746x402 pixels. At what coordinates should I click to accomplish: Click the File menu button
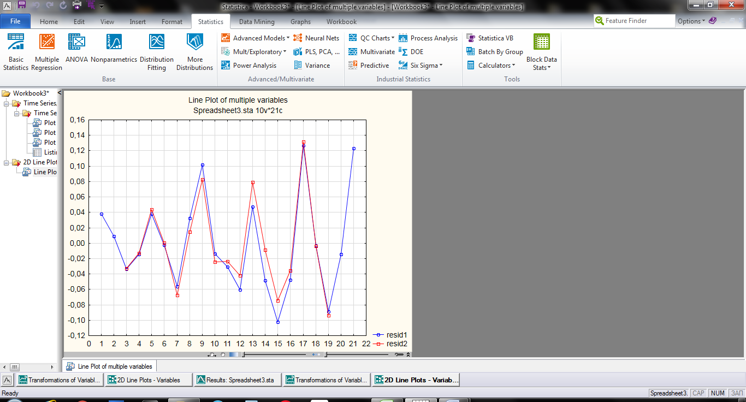pos(15,22)
